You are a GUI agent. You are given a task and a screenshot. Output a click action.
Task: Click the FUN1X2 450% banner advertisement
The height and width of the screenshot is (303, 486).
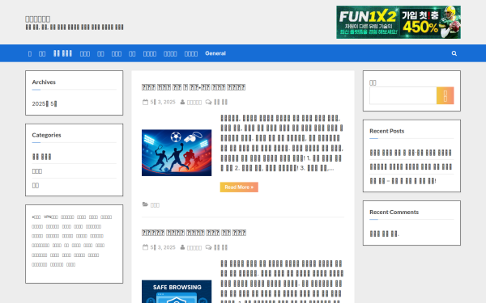click(399, 23)
